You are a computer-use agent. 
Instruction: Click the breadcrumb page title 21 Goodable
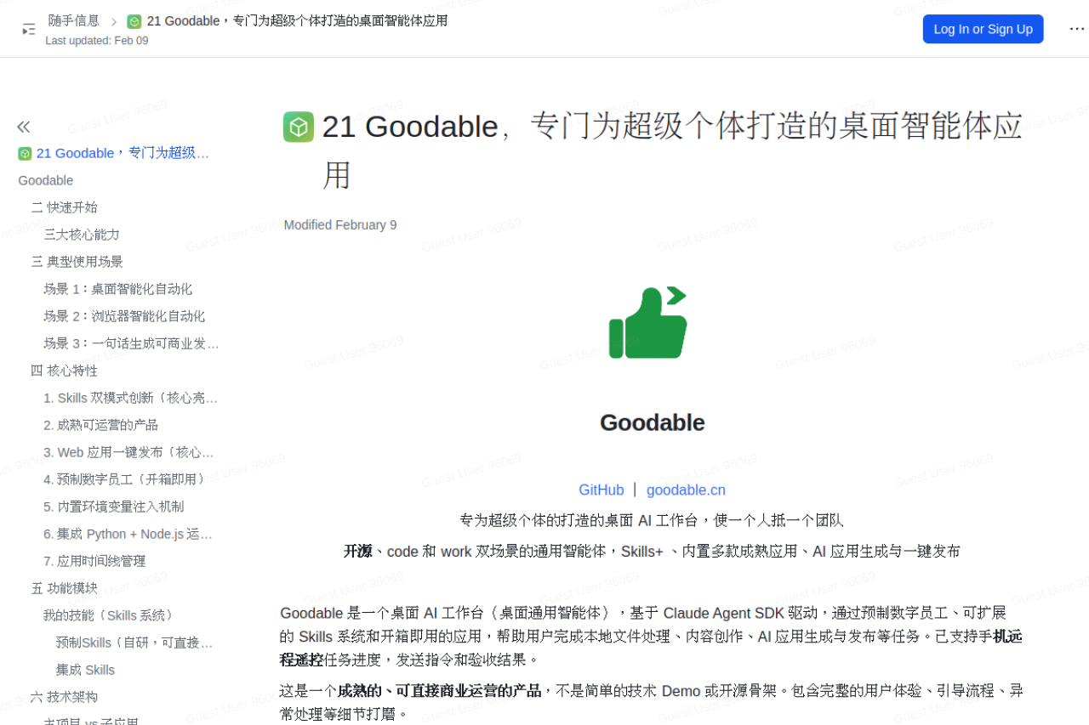point(297,21)
